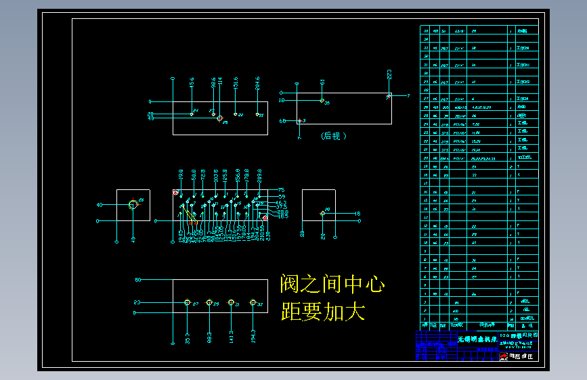Image resolution: width=587 pixels, height=380 pixels.
Task: Click the yellow note text "阀之间中心"
Action: [332, 283]
